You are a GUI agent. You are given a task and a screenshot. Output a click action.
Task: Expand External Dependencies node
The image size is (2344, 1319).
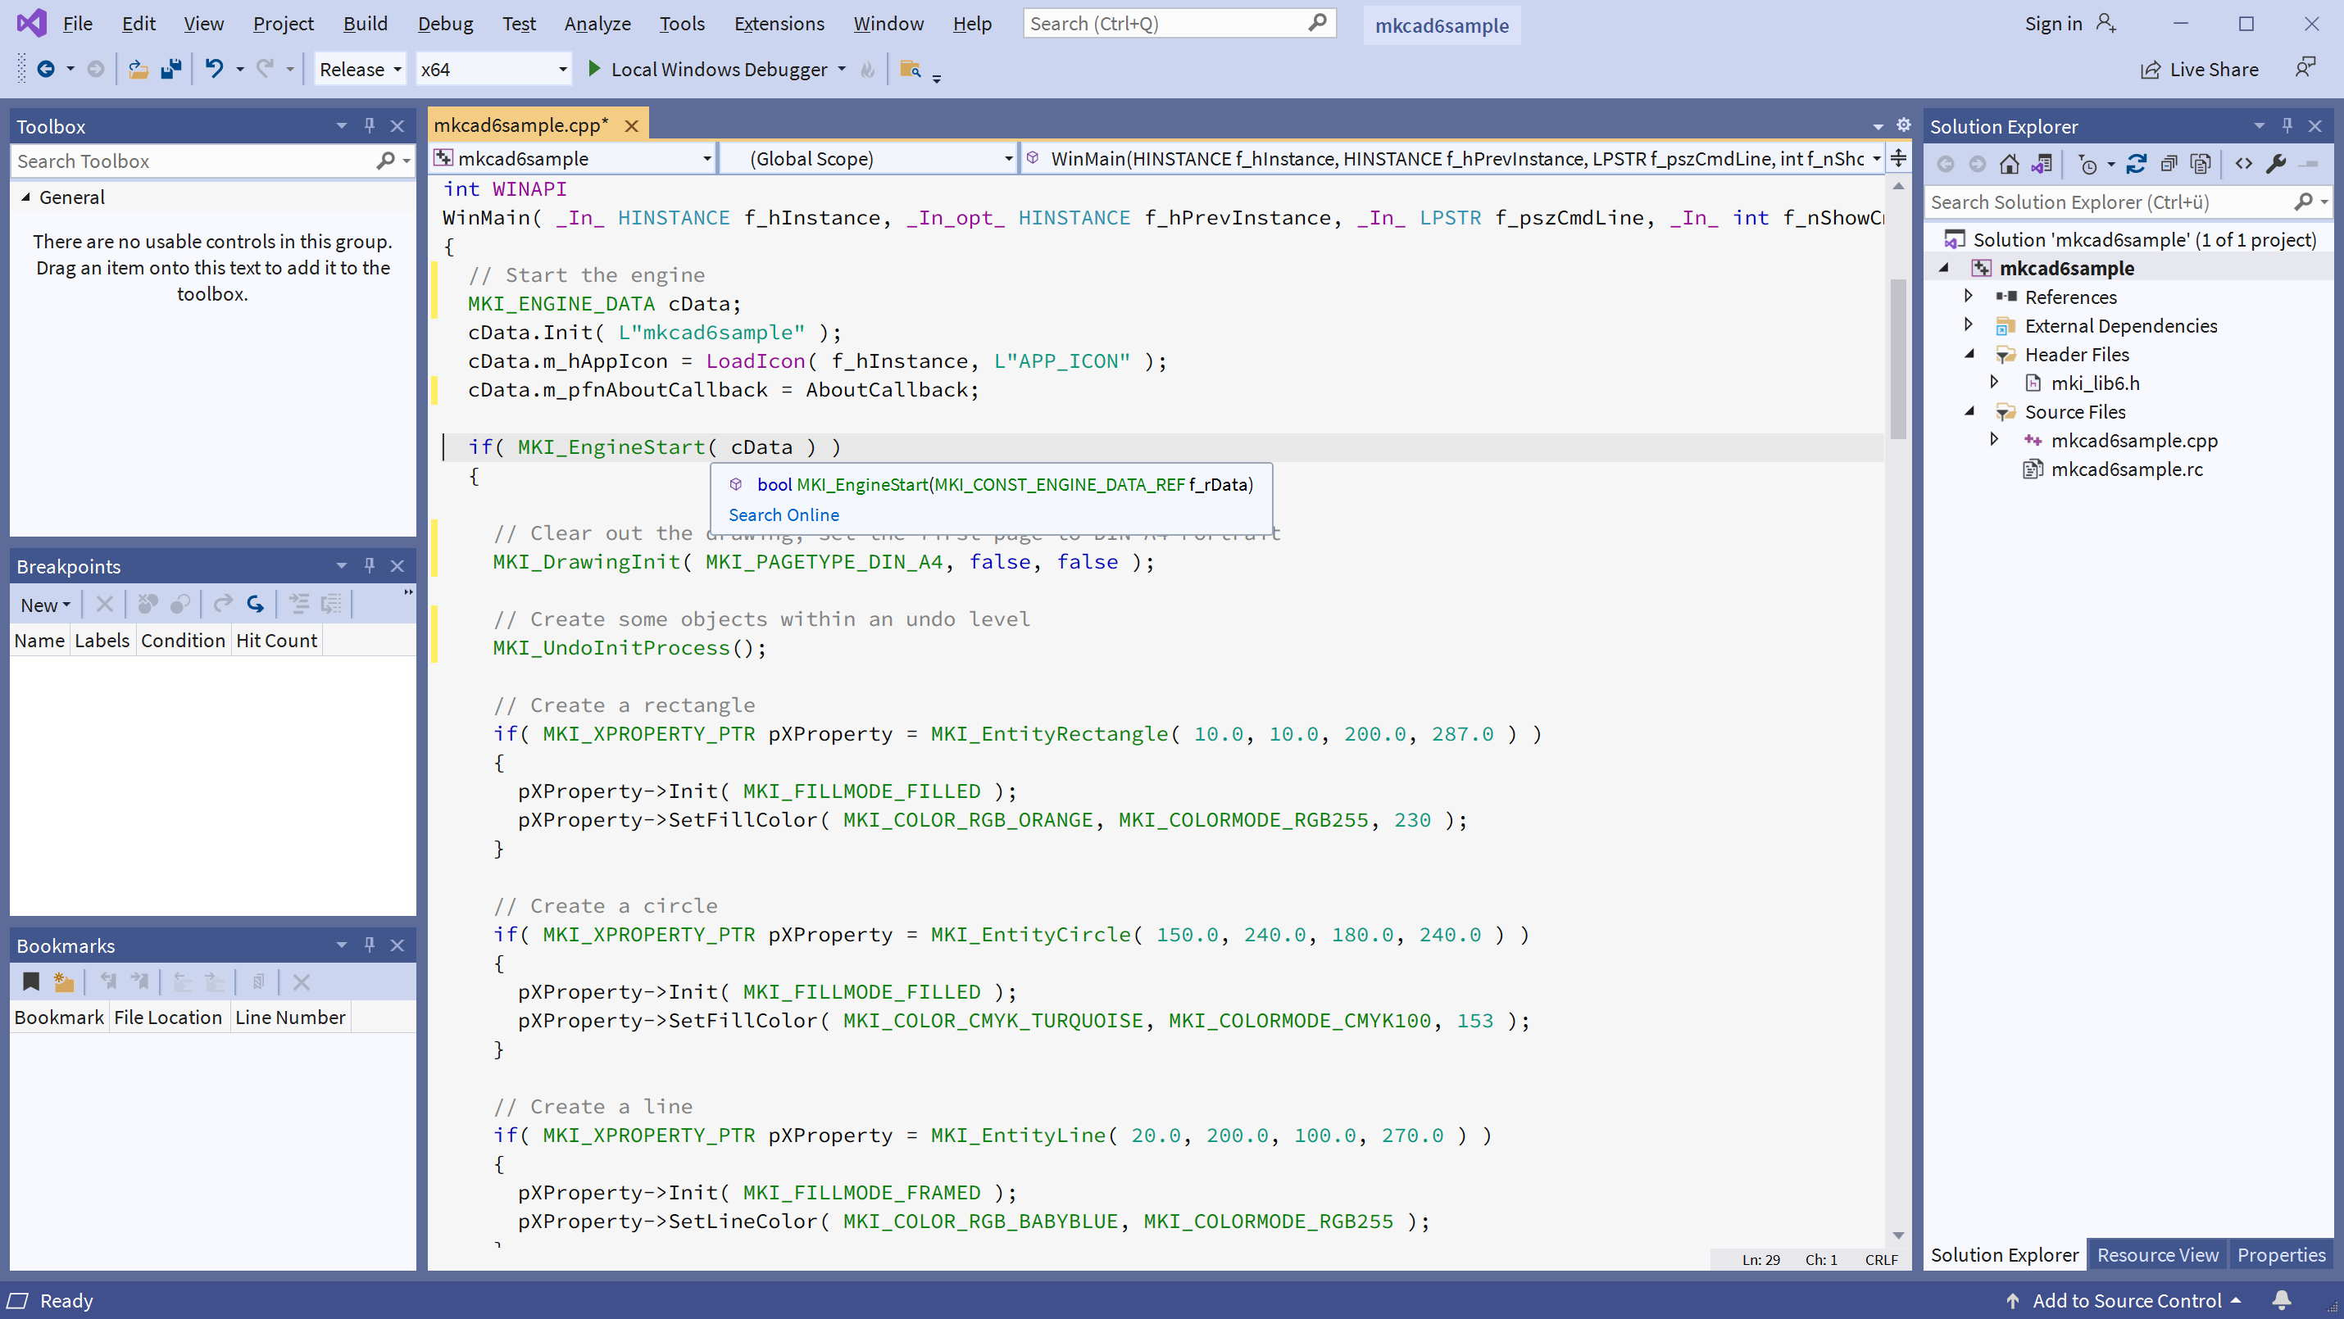pos(1968,324)
